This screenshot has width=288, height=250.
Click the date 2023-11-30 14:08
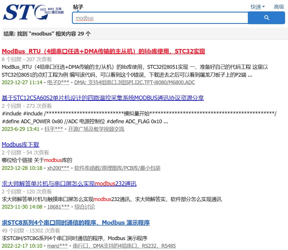point(22,207)
